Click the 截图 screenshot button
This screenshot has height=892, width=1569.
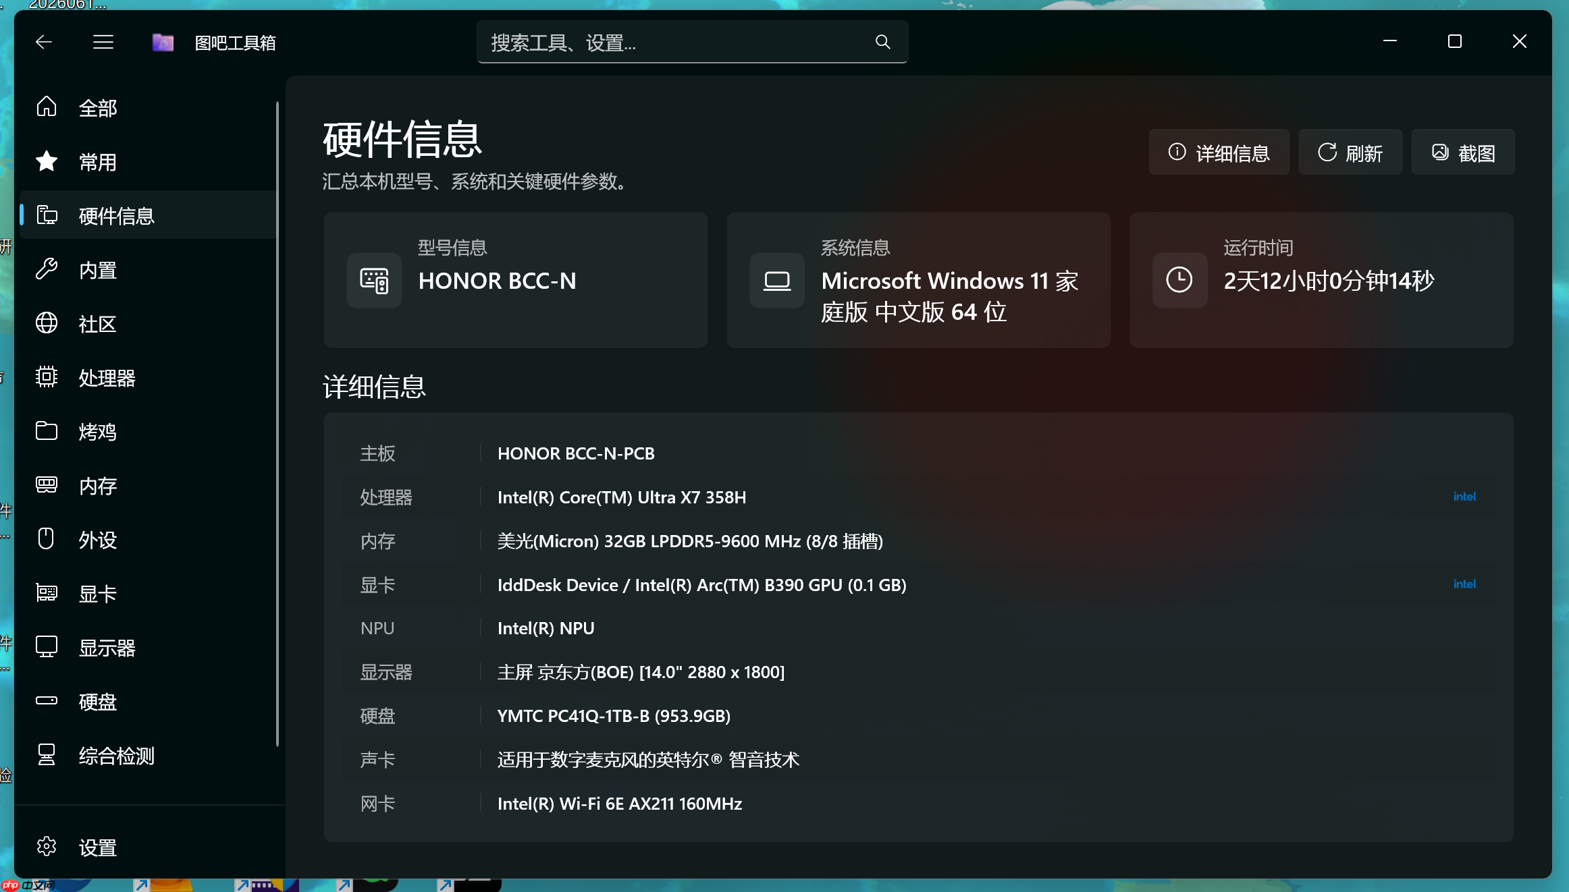coord(1463,152)
